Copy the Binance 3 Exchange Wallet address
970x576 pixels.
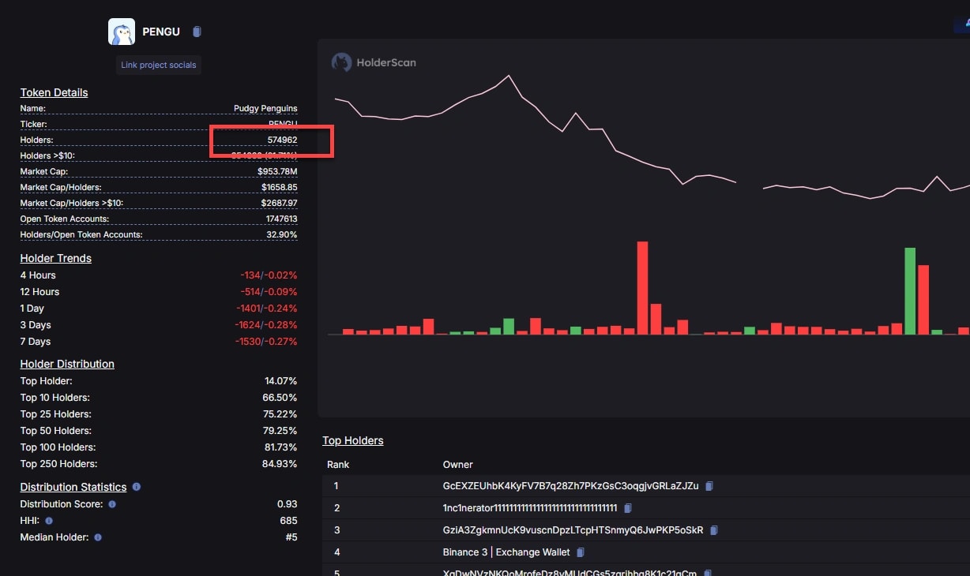[581, 552]
